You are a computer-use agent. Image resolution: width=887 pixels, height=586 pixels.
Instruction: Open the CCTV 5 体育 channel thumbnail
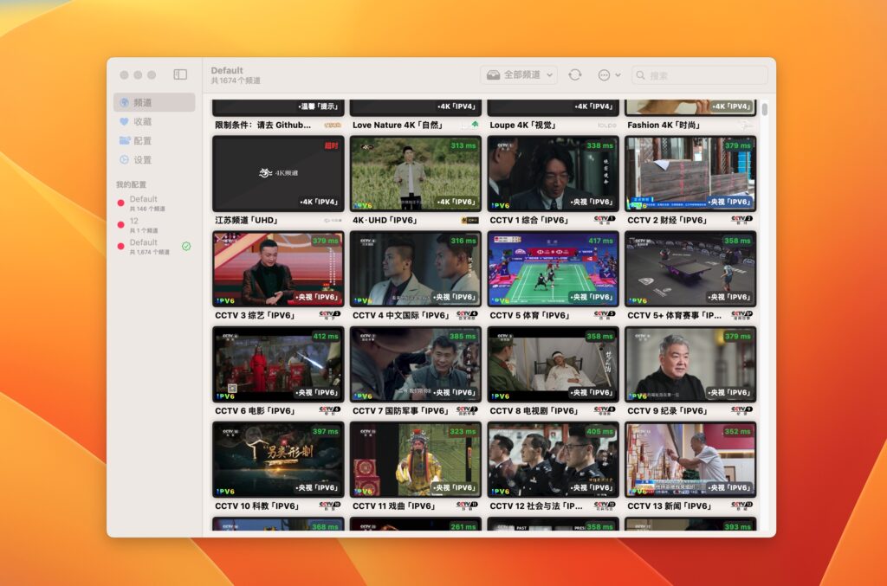coord(553,268)
